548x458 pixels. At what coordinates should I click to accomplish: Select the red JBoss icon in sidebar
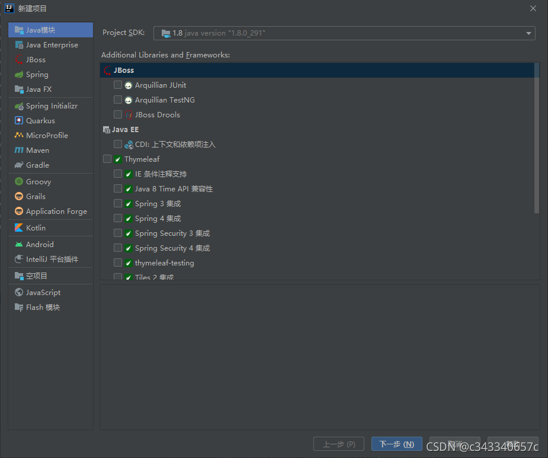19,60
